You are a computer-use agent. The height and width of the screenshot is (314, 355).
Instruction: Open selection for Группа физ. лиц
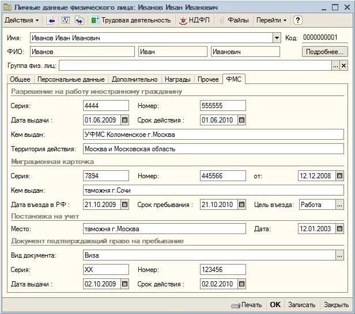(335, 66)
